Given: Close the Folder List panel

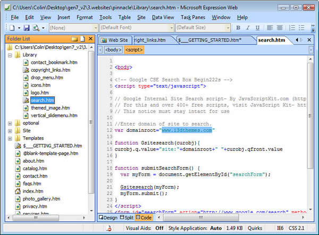Looking at the screenshot, I should click(x=90, y=39).
